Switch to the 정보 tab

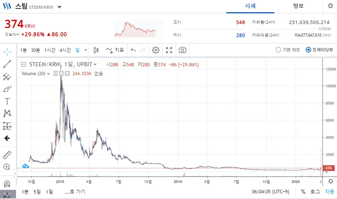coord(298,6)
